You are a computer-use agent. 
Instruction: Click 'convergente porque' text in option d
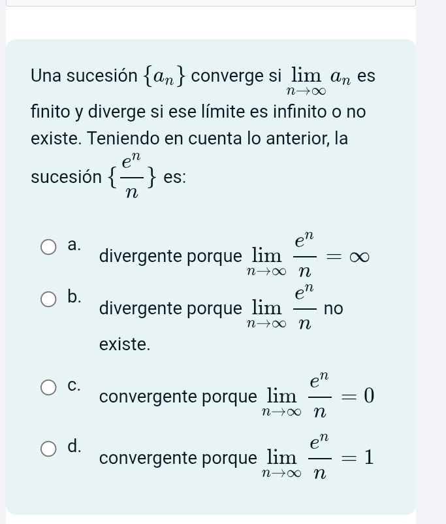click(x=178, y=459)
